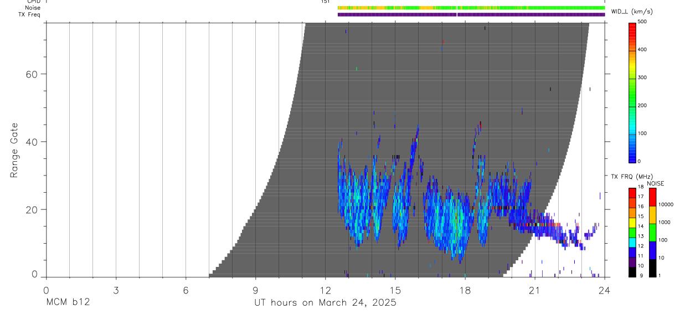The height and width of the screenshot is (314, 680).
Task: Click the 'NOISE' legend title
Action: tap(656, 183)
